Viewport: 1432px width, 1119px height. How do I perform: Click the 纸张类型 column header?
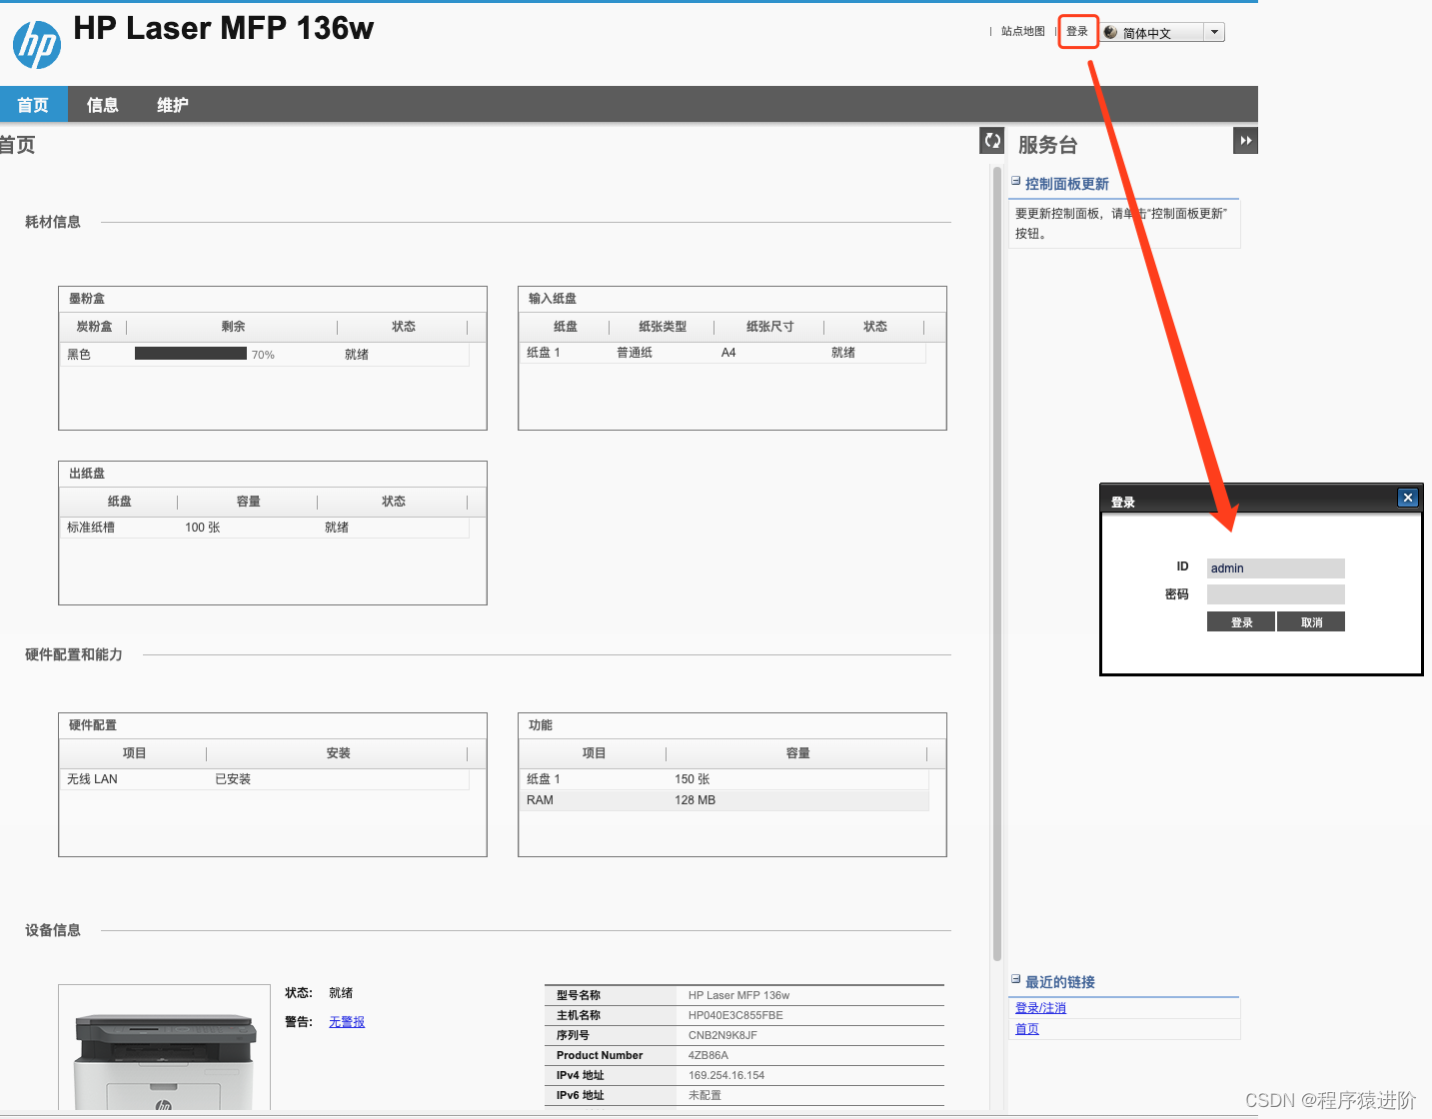click(x=663, y=327)
